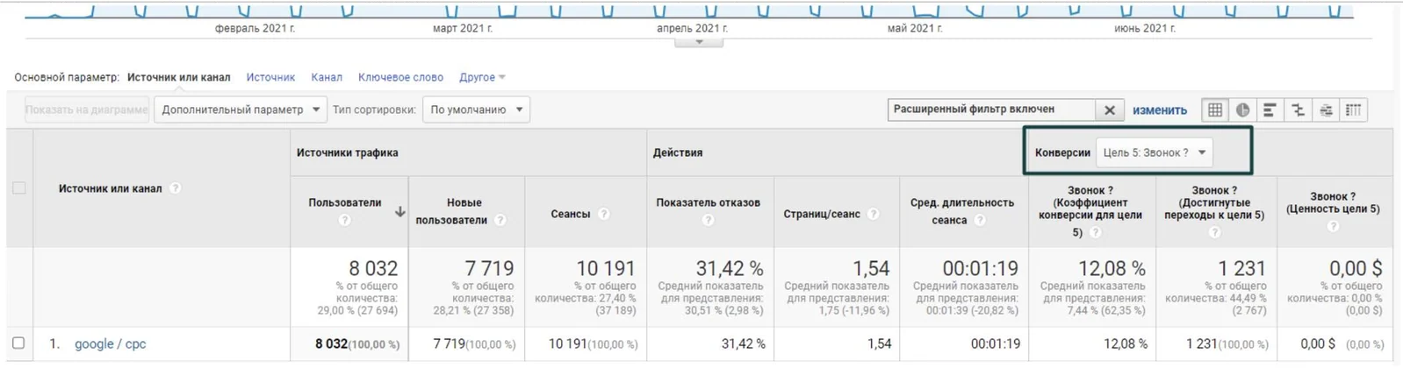Click total sessions value 10 191
1403x368 pixels.
606,268
